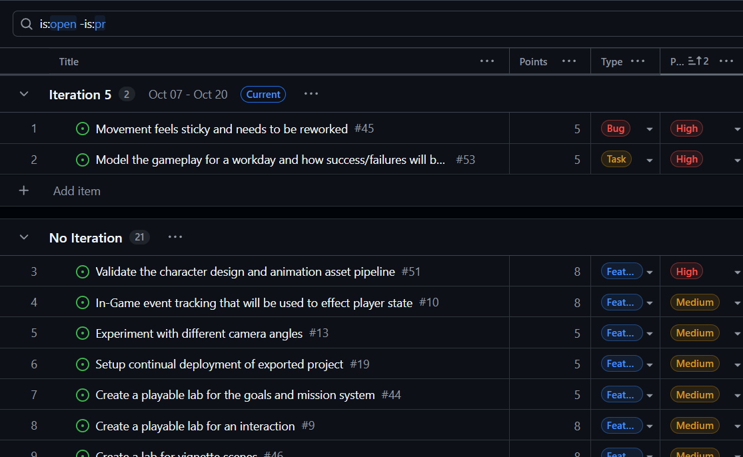This screenshot has height=457, width=743.
Task: Click the search magnifier icon
Action: click(27, 24)
